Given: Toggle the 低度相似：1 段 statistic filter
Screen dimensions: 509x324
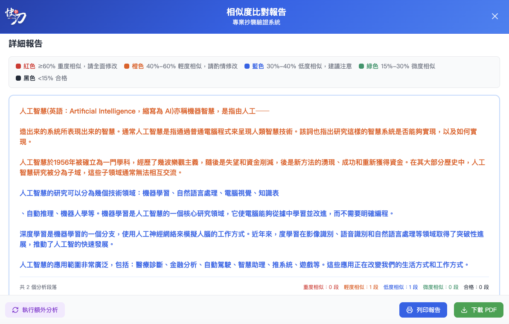Looking at the screenshot, I should (400, 287).
